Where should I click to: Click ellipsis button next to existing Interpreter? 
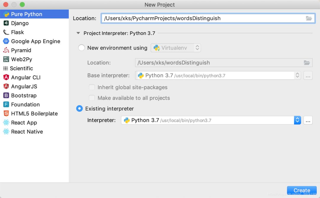tap(308, 120)
